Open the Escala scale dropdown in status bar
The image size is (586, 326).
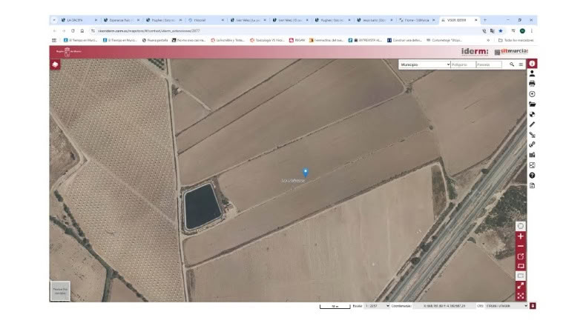coord(377,306)
